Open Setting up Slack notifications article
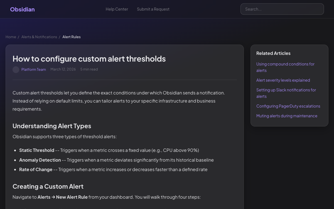This screenshot has width=334, height=209. pyautogui.click(x=286, y=93)
